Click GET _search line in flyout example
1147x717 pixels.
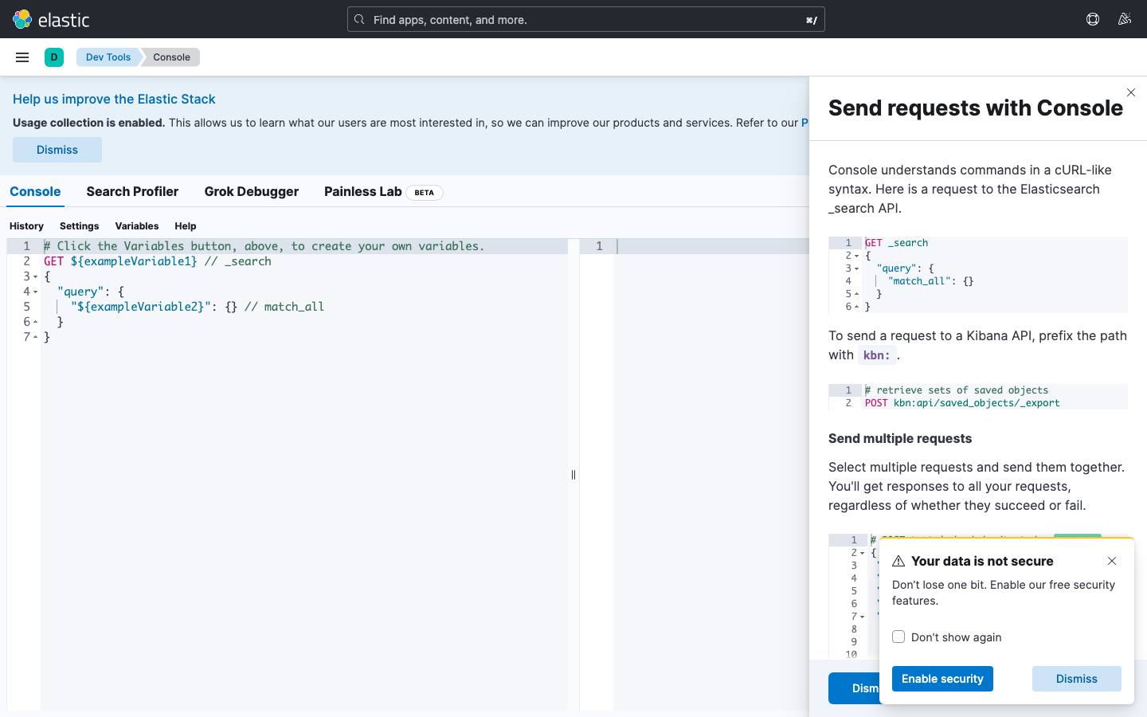[x=897, y=243]
